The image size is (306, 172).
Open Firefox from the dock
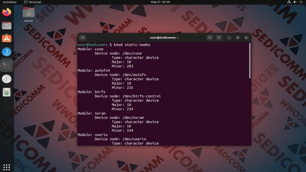coord(7,12)
